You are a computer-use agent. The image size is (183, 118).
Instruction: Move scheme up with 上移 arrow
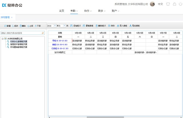[28, 26]
